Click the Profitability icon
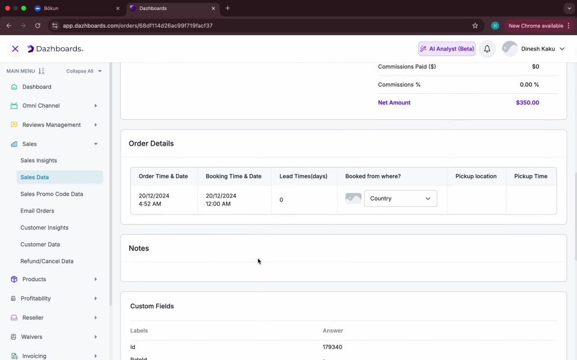Image resolution: width=577 pixels, height=360 pixels. (x=13, y=298)
